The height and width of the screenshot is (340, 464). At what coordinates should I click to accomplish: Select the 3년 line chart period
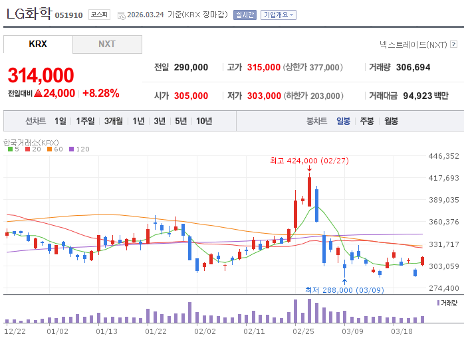click(x=160, y=121)
